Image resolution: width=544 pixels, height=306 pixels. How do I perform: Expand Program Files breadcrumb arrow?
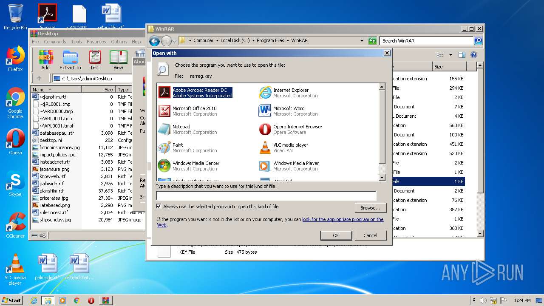click(x=288, y=41)
